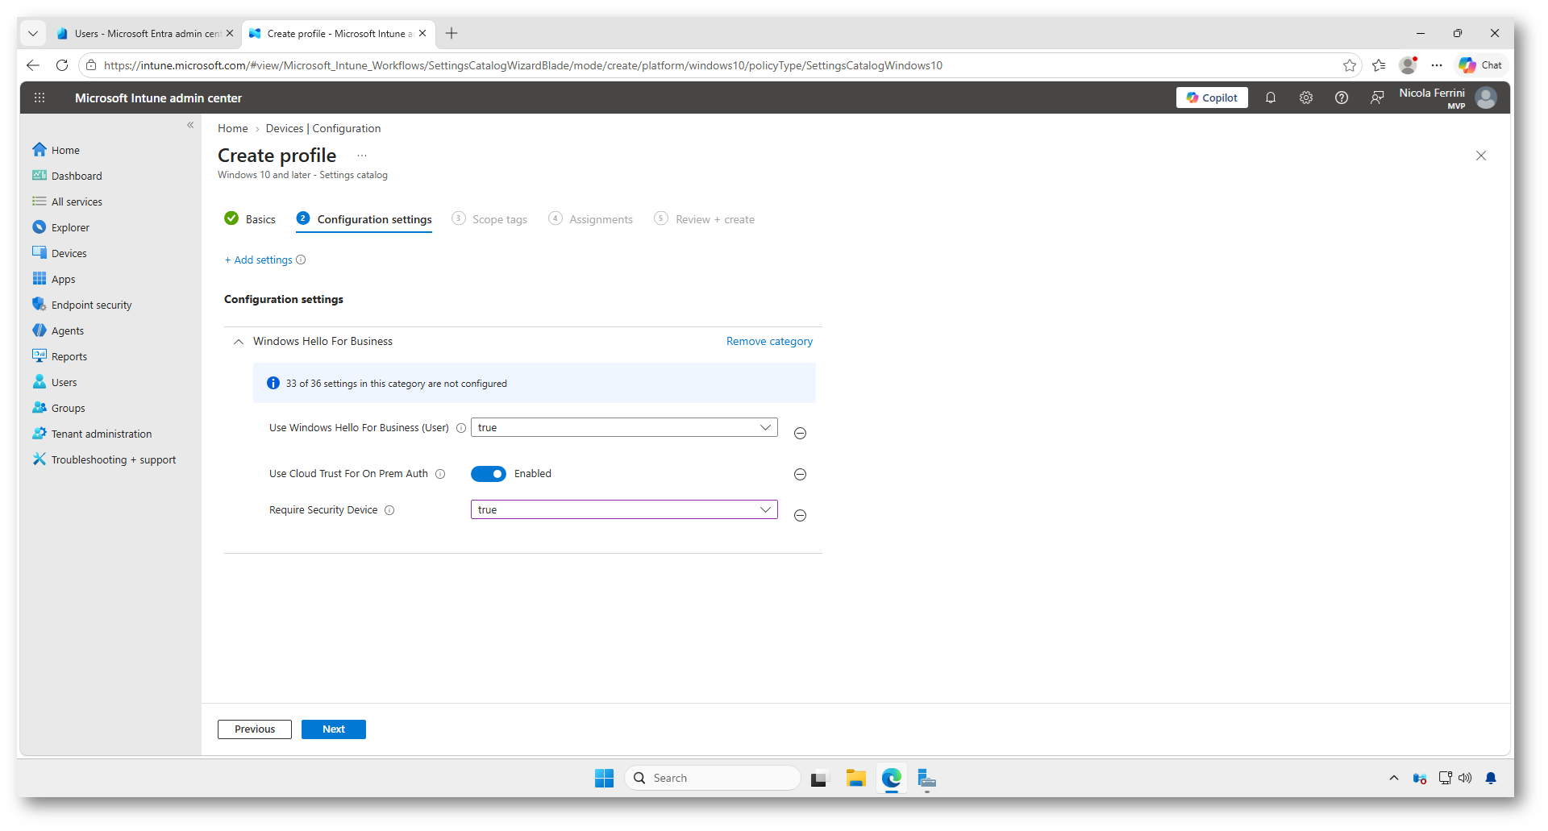This screenshot has height=831, width=1548.
Task: Go to the Basics step
Action: click(250, 219)
